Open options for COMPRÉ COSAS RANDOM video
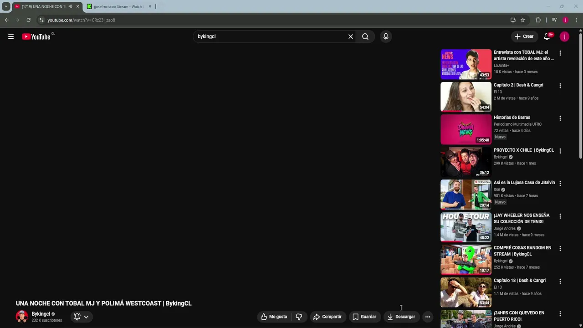 coord(560,248)
